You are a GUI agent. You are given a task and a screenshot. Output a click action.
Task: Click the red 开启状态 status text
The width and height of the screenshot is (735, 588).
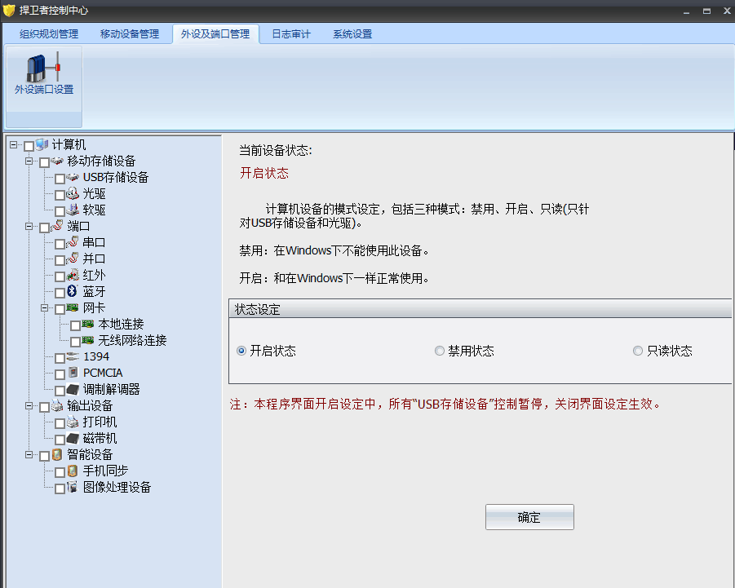pyautogui.click(x=264, y=174)
